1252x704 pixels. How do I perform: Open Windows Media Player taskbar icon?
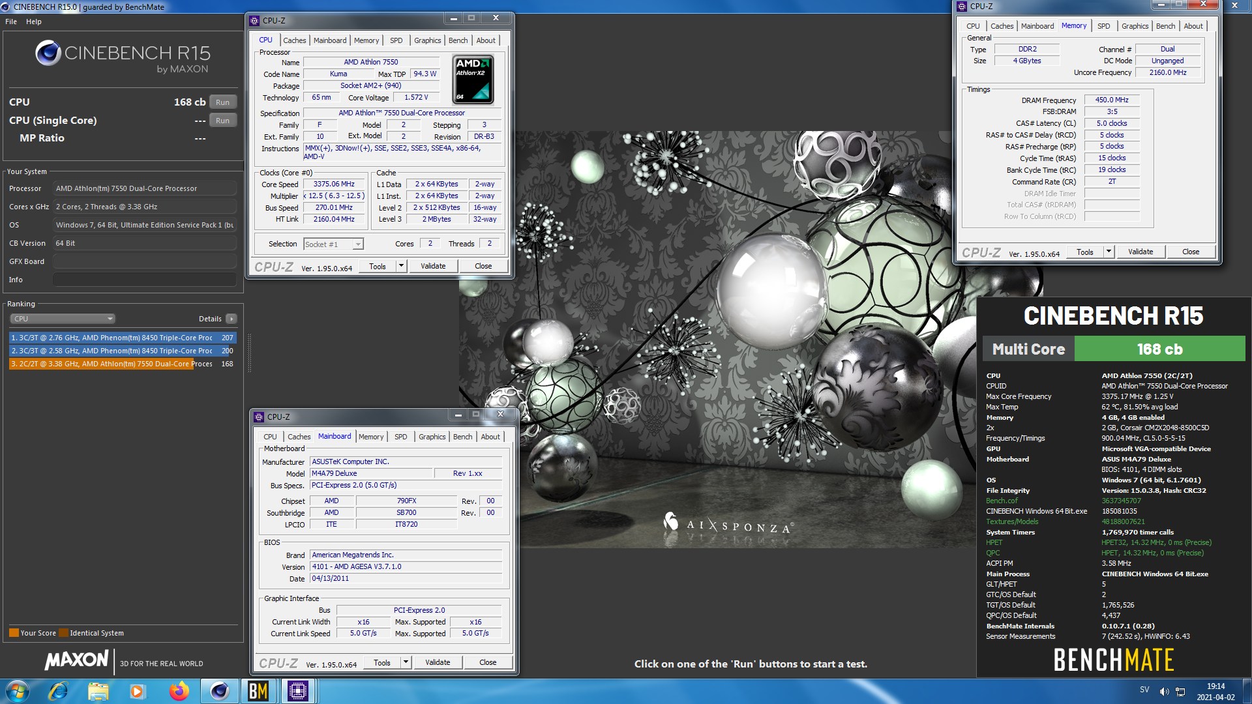tap(137, 691)
